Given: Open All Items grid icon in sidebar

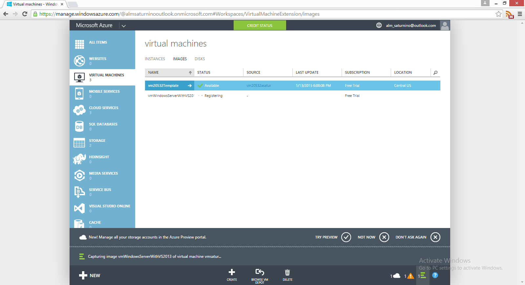Looking at the screenshot, I should (79, 44).
